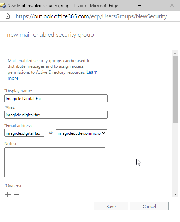Viewport: 180px width, 222px height.
Task: Click the Display name field
Action: point(56,98)
